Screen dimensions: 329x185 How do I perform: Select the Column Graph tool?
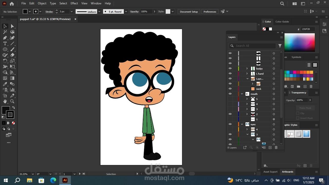coord(12,90)
